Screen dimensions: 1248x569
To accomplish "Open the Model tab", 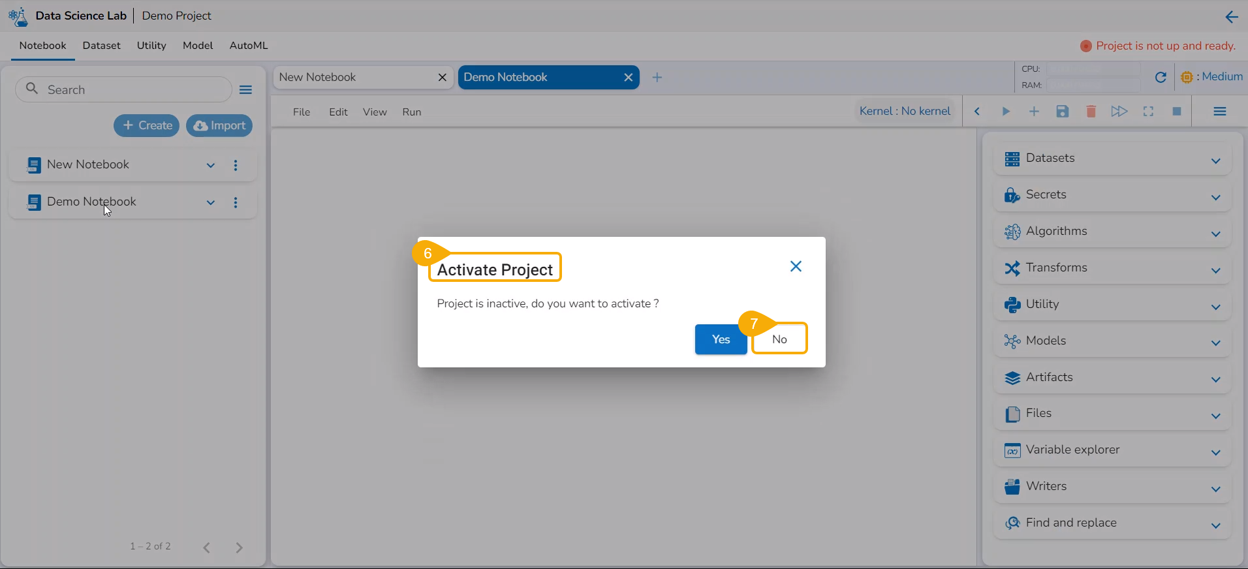I will pyautogui.click(x=198, y=46).
